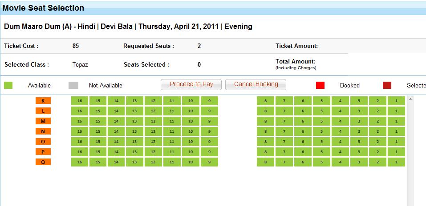Pick seat 6 in row L
Image resolution: width=426 pixels, height=206 pixels.
pyautogui.click(x=303, y=111)
